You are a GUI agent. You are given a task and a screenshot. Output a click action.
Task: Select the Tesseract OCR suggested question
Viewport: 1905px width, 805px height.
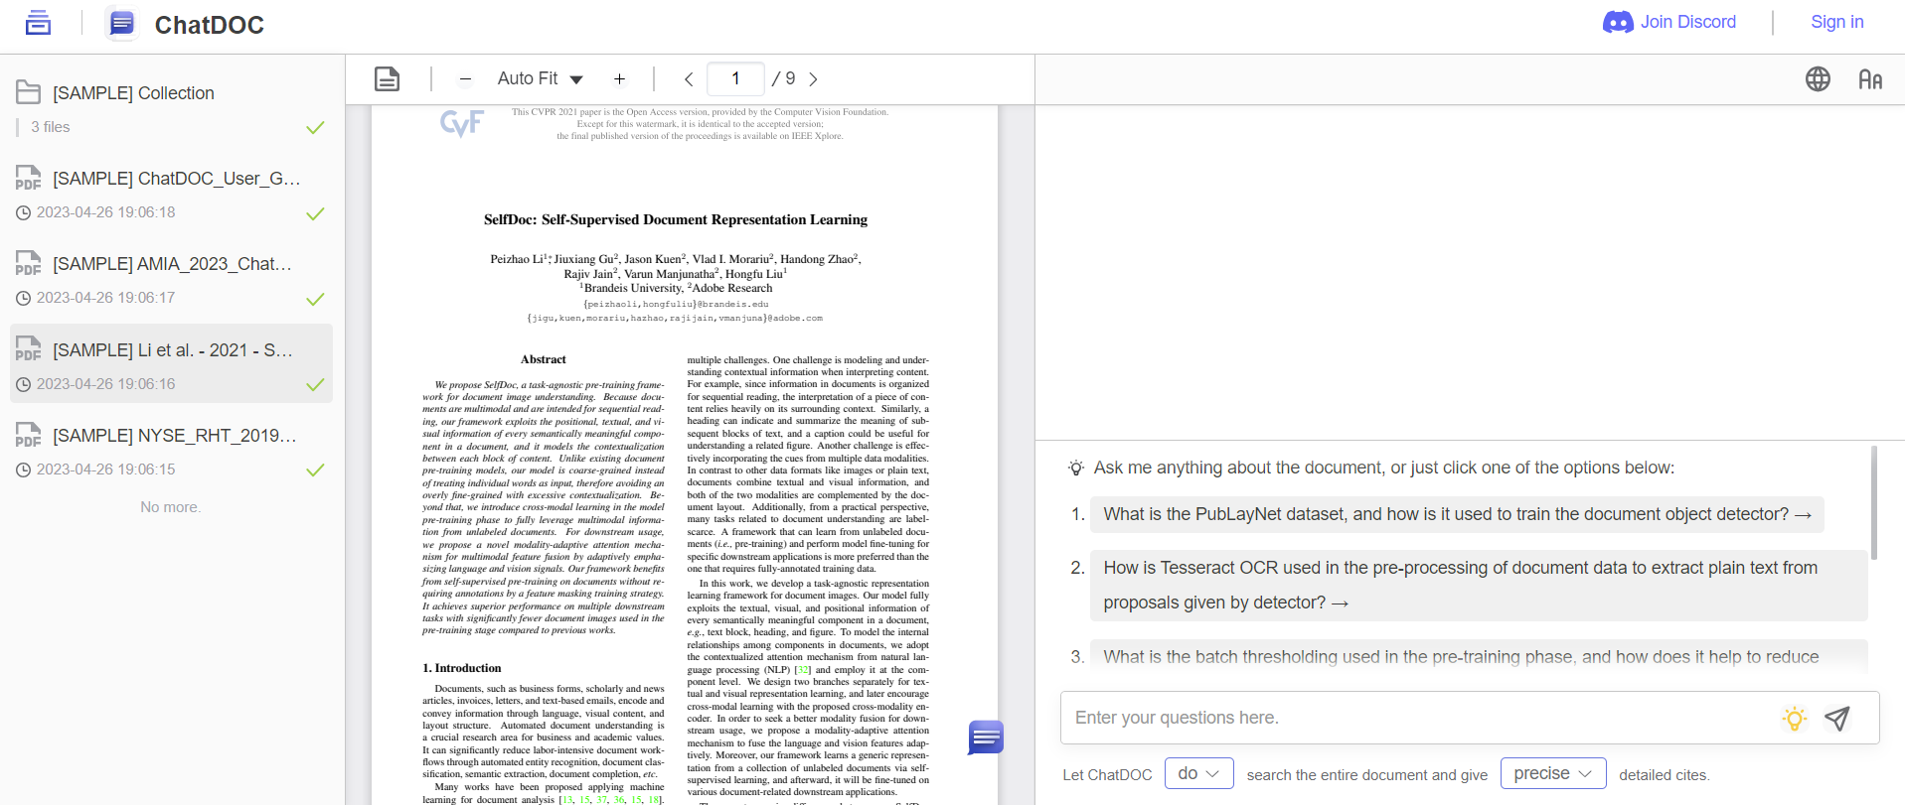[x=1479, y=586]
